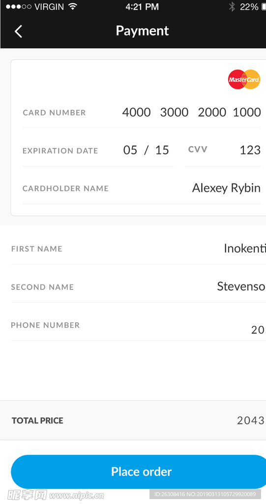Tap the signal strength dots
This screenshot has width=266, height=504.
pos(19,7)
